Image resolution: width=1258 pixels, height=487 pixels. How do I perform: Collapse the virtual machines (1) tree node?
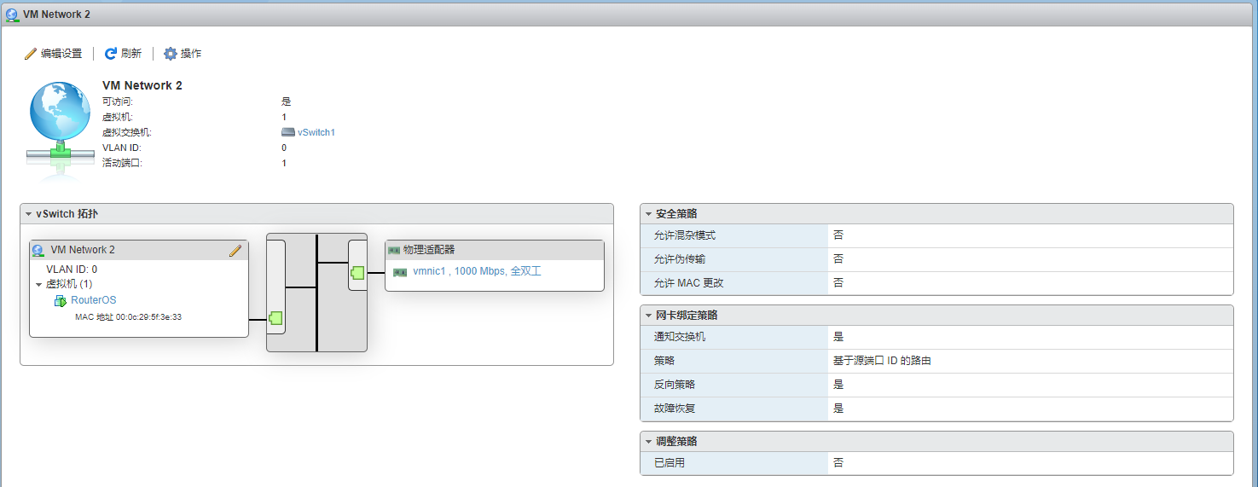pos(38,285)
